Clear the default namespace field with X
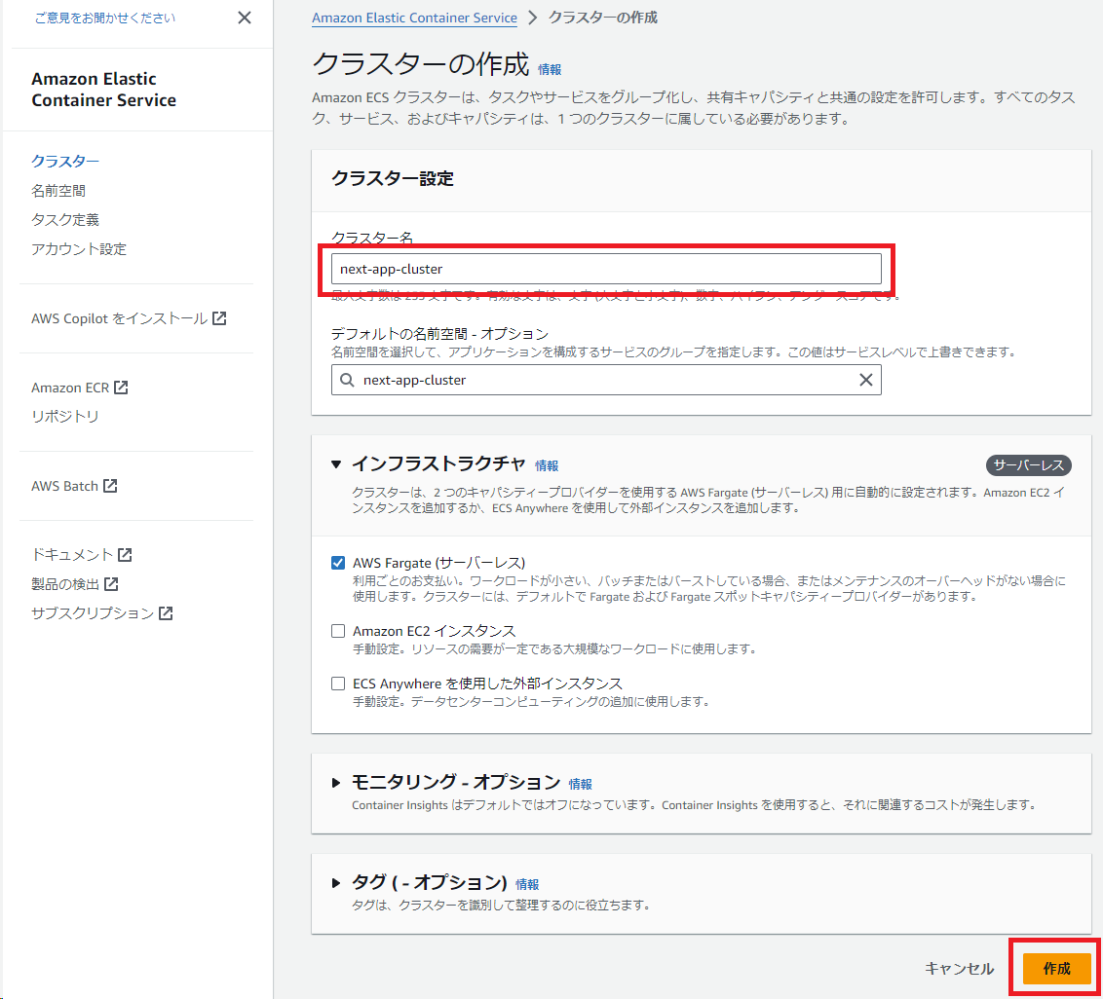The image size is (1103, 999). click(x=866, y=380)
